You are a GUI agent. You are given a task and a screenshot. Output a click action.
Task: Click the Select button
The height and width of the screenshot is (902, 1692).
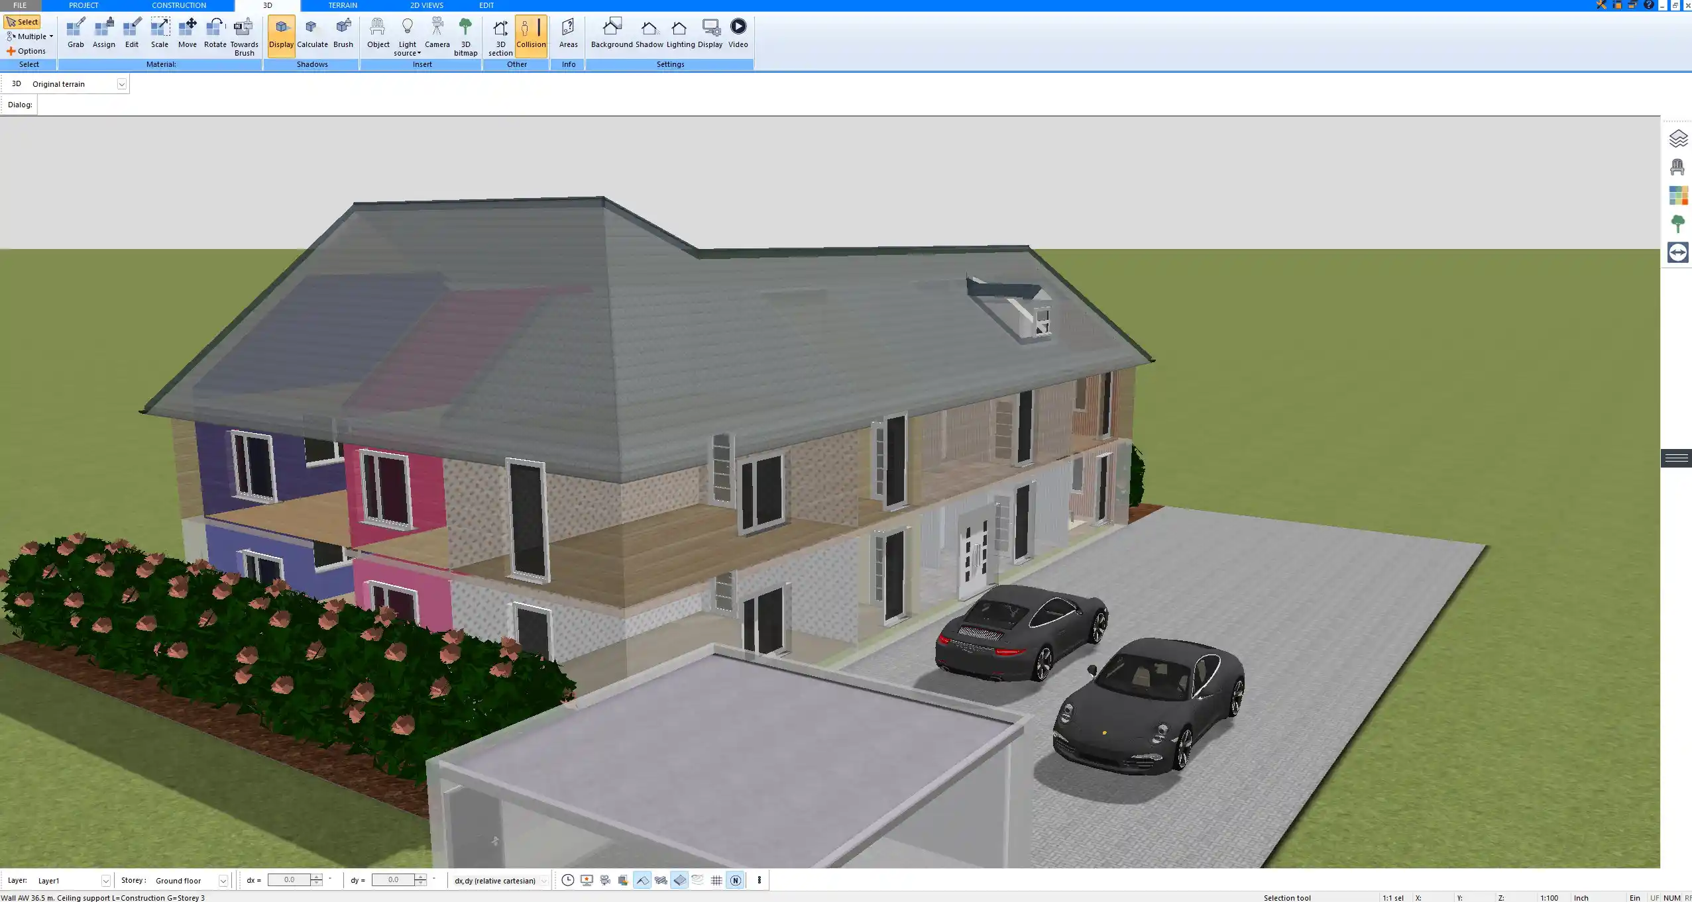23,22
